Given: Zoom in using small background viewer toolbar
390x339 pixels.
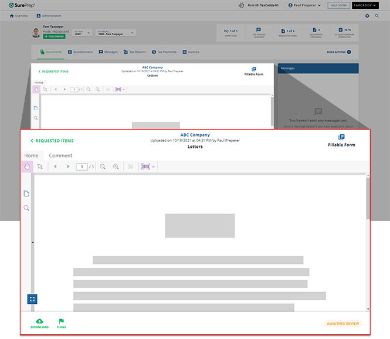Looking at the screenshot, I should pos(98,89).
